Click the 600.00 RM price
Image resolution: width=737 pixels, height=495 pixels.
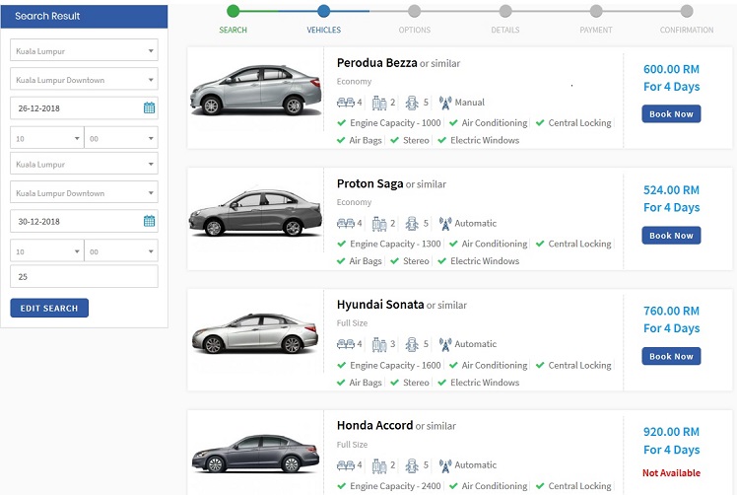tap(671, 69)
